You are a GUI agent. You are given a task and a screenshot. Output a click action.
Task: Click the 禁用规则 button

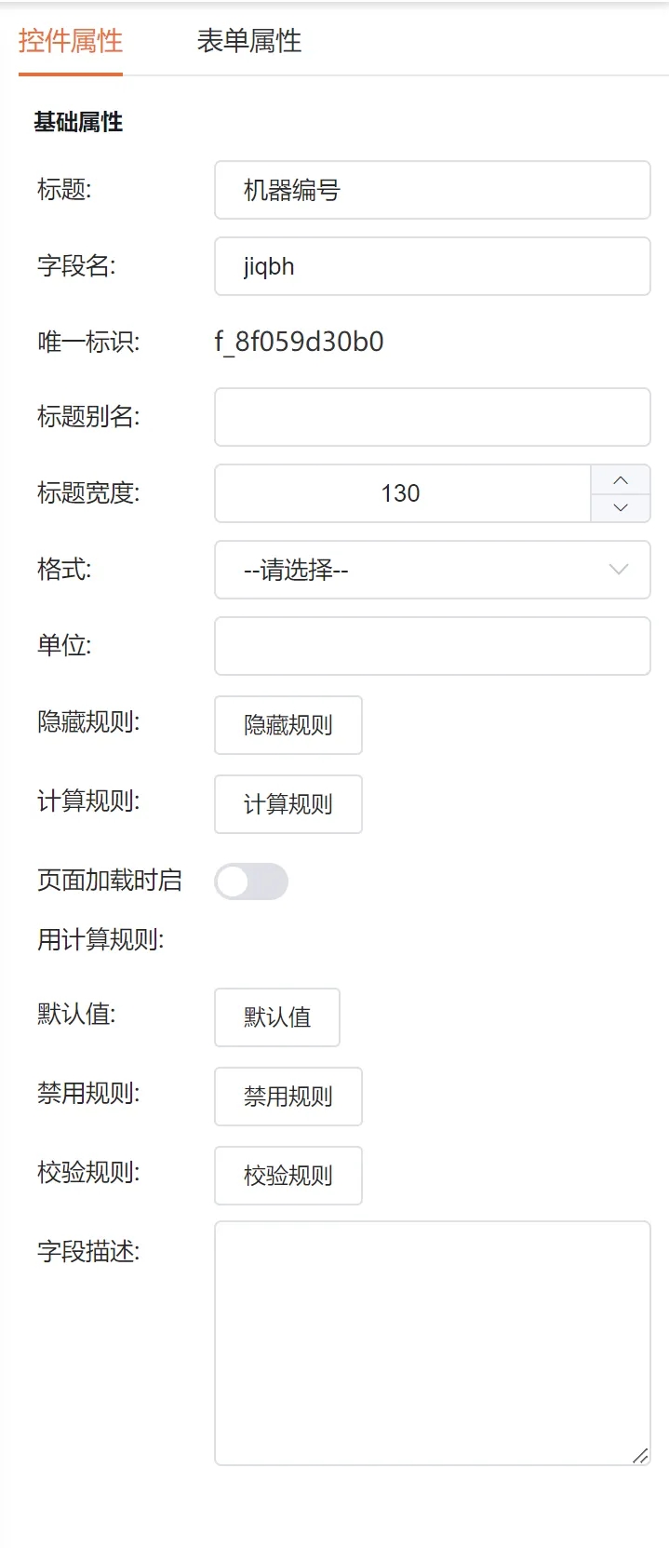pyautogui.click(x=288, y=1097)
